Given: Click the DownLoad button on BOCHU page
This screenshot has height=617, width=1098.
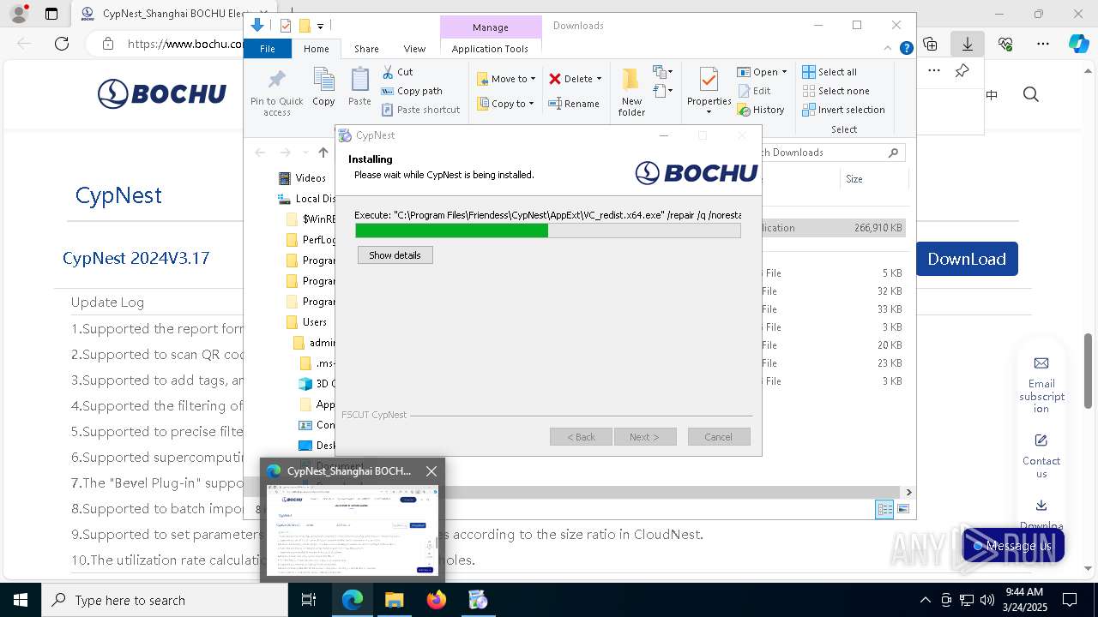Looking at the screenshot, I should click(967, 259).
